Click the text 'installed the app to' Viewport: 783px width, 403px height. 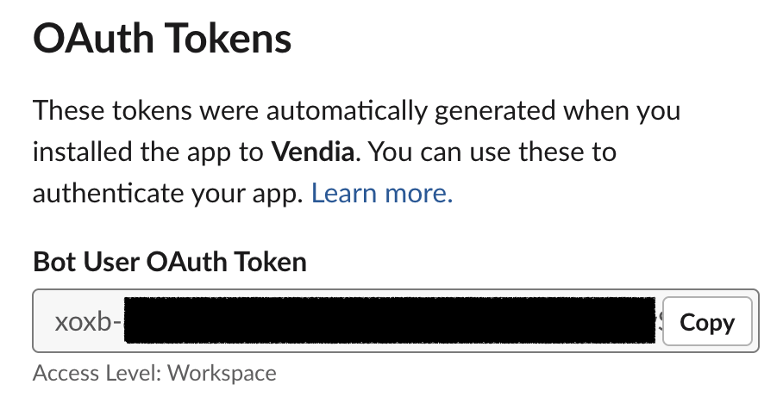147,152
